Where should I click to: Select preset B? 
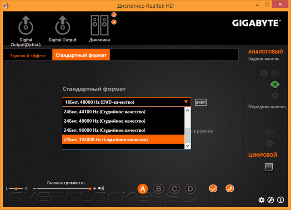point(159,189)
